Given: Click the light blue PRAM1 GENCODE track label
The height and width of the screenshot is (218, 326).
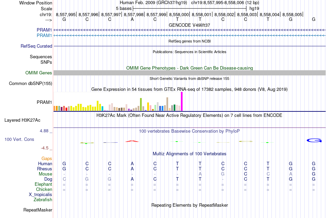Looking at the screenshot, I should click(44, 36).
